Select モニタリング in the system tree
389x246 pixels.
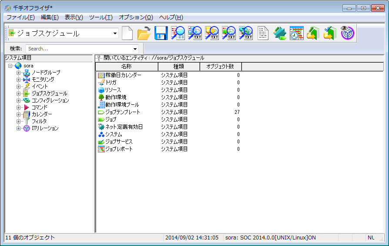pos(43,80)
